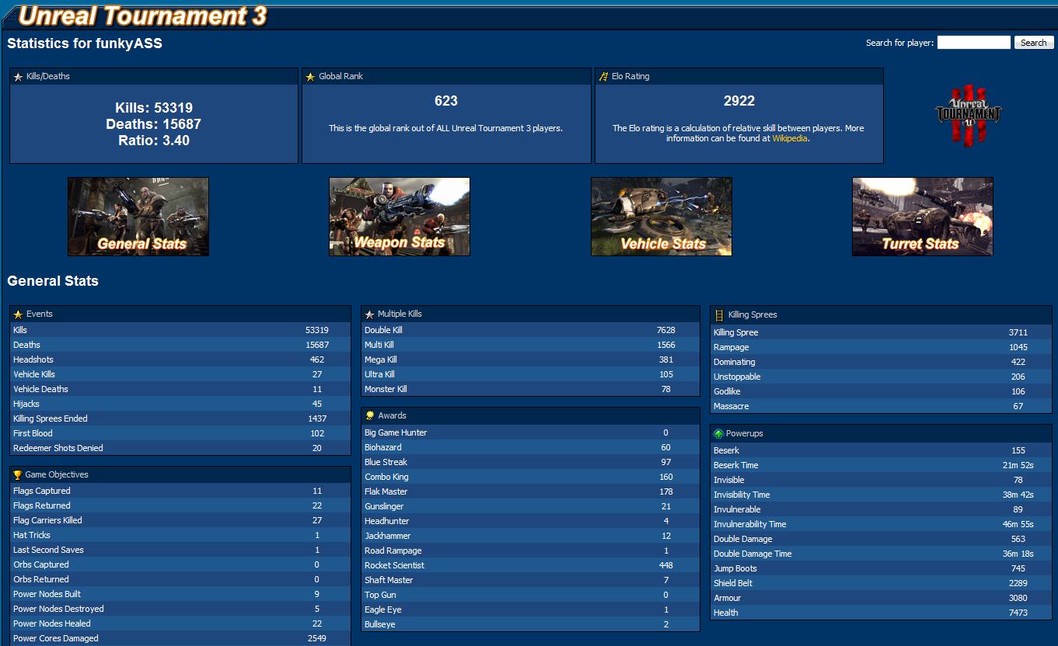Screen dimensions: 1058x646
Task: Click the Search button
Action: [x=1034, y=43]
